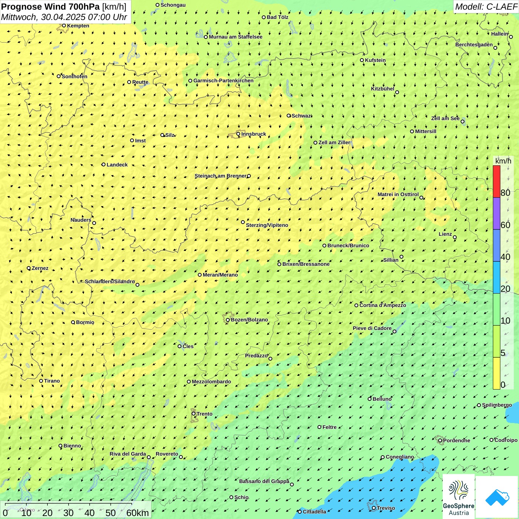The height and width of the screenshot is (519, 519).
Task: Click the Bozen/Bolzano city marker
Action: 228,320
